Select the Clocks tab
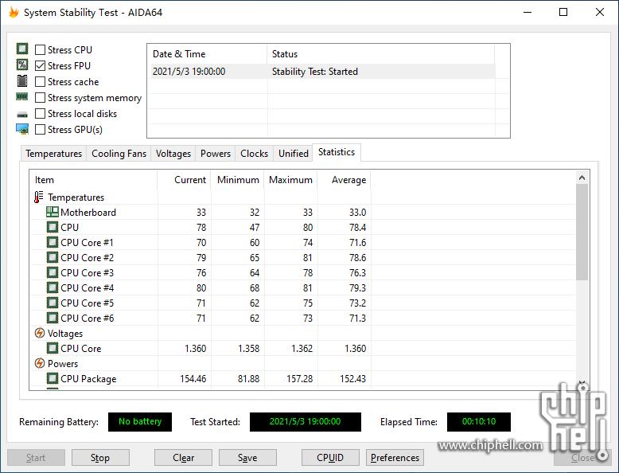Screen dimensions: 619x473 (255, 154)
